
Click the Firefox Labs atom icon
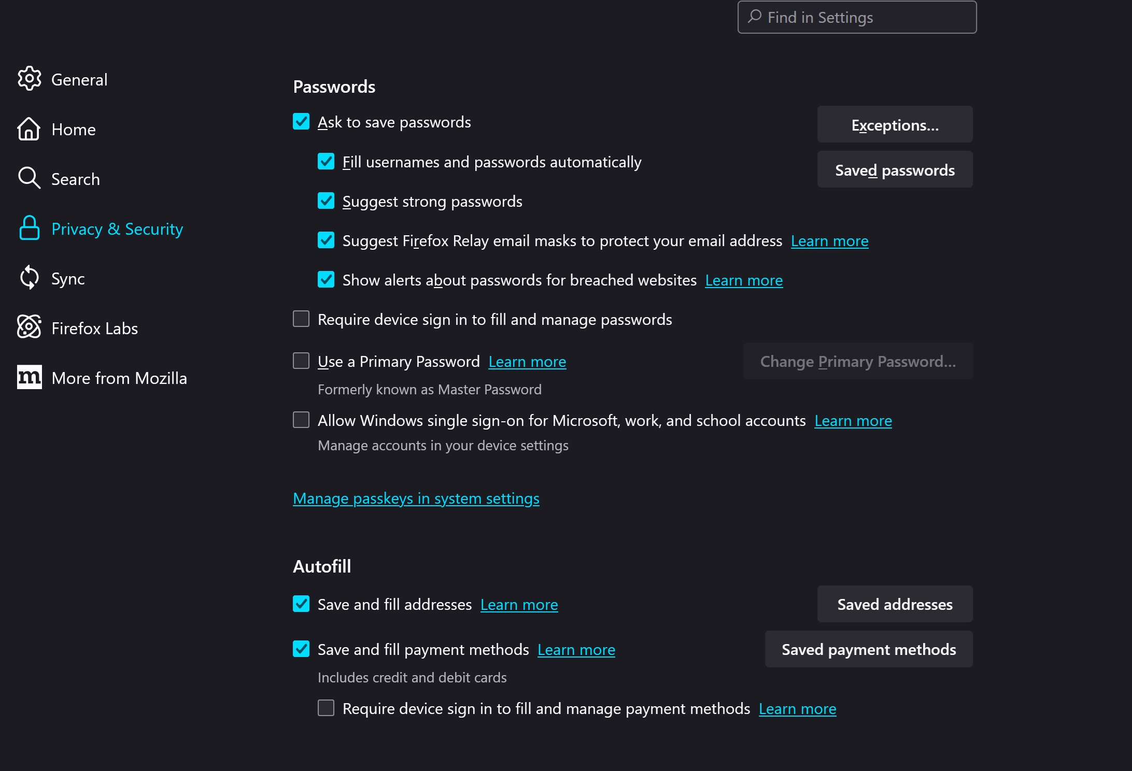point(29,327)
